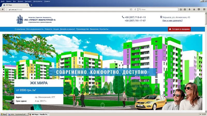Click the scrollbar up arrow
This screenshot has width=207, height=116.
pos(206,13)
